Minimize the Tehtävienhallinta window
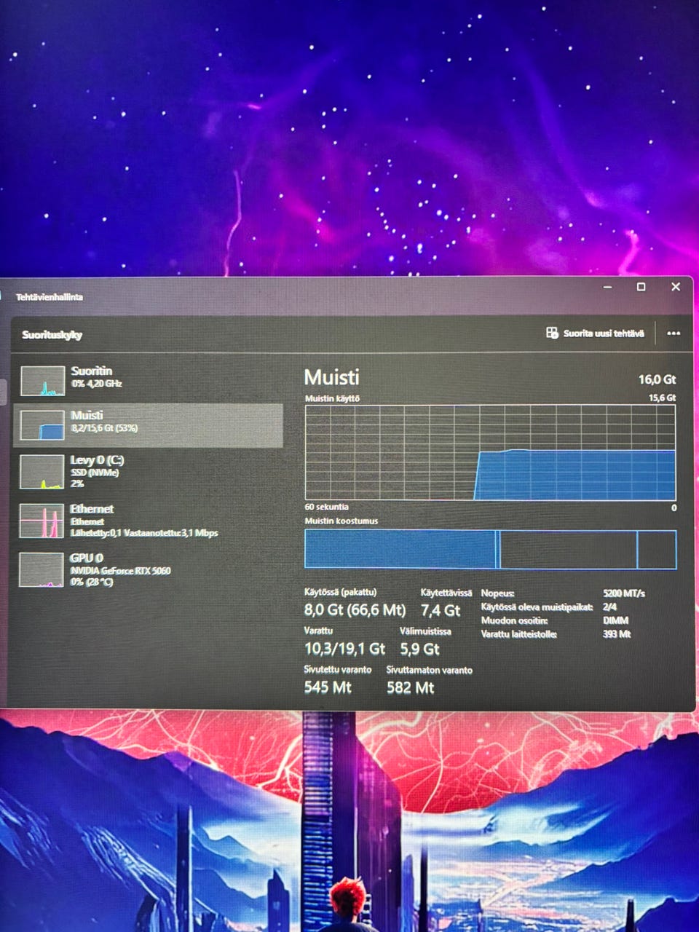 click(608, 287)
